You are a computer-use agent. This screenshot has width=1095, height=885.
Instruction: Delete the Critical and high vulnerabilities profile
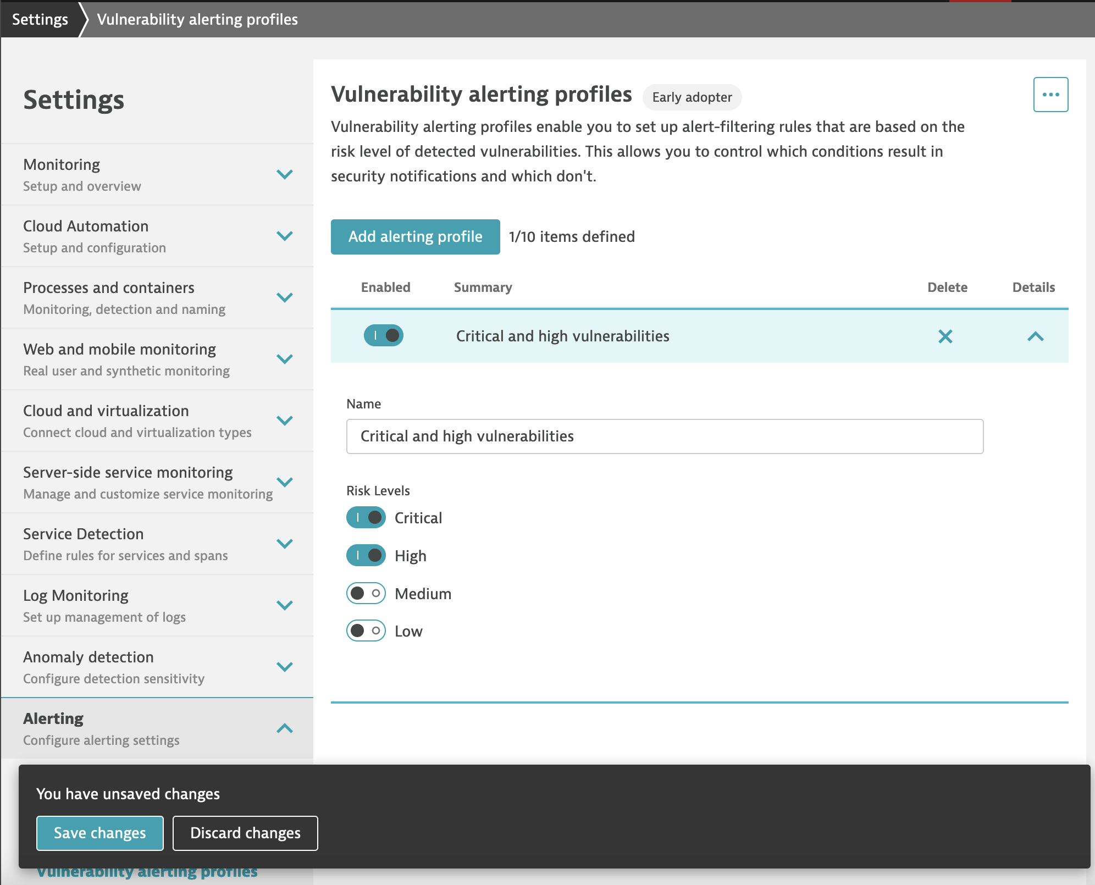[x=945, y=336]
